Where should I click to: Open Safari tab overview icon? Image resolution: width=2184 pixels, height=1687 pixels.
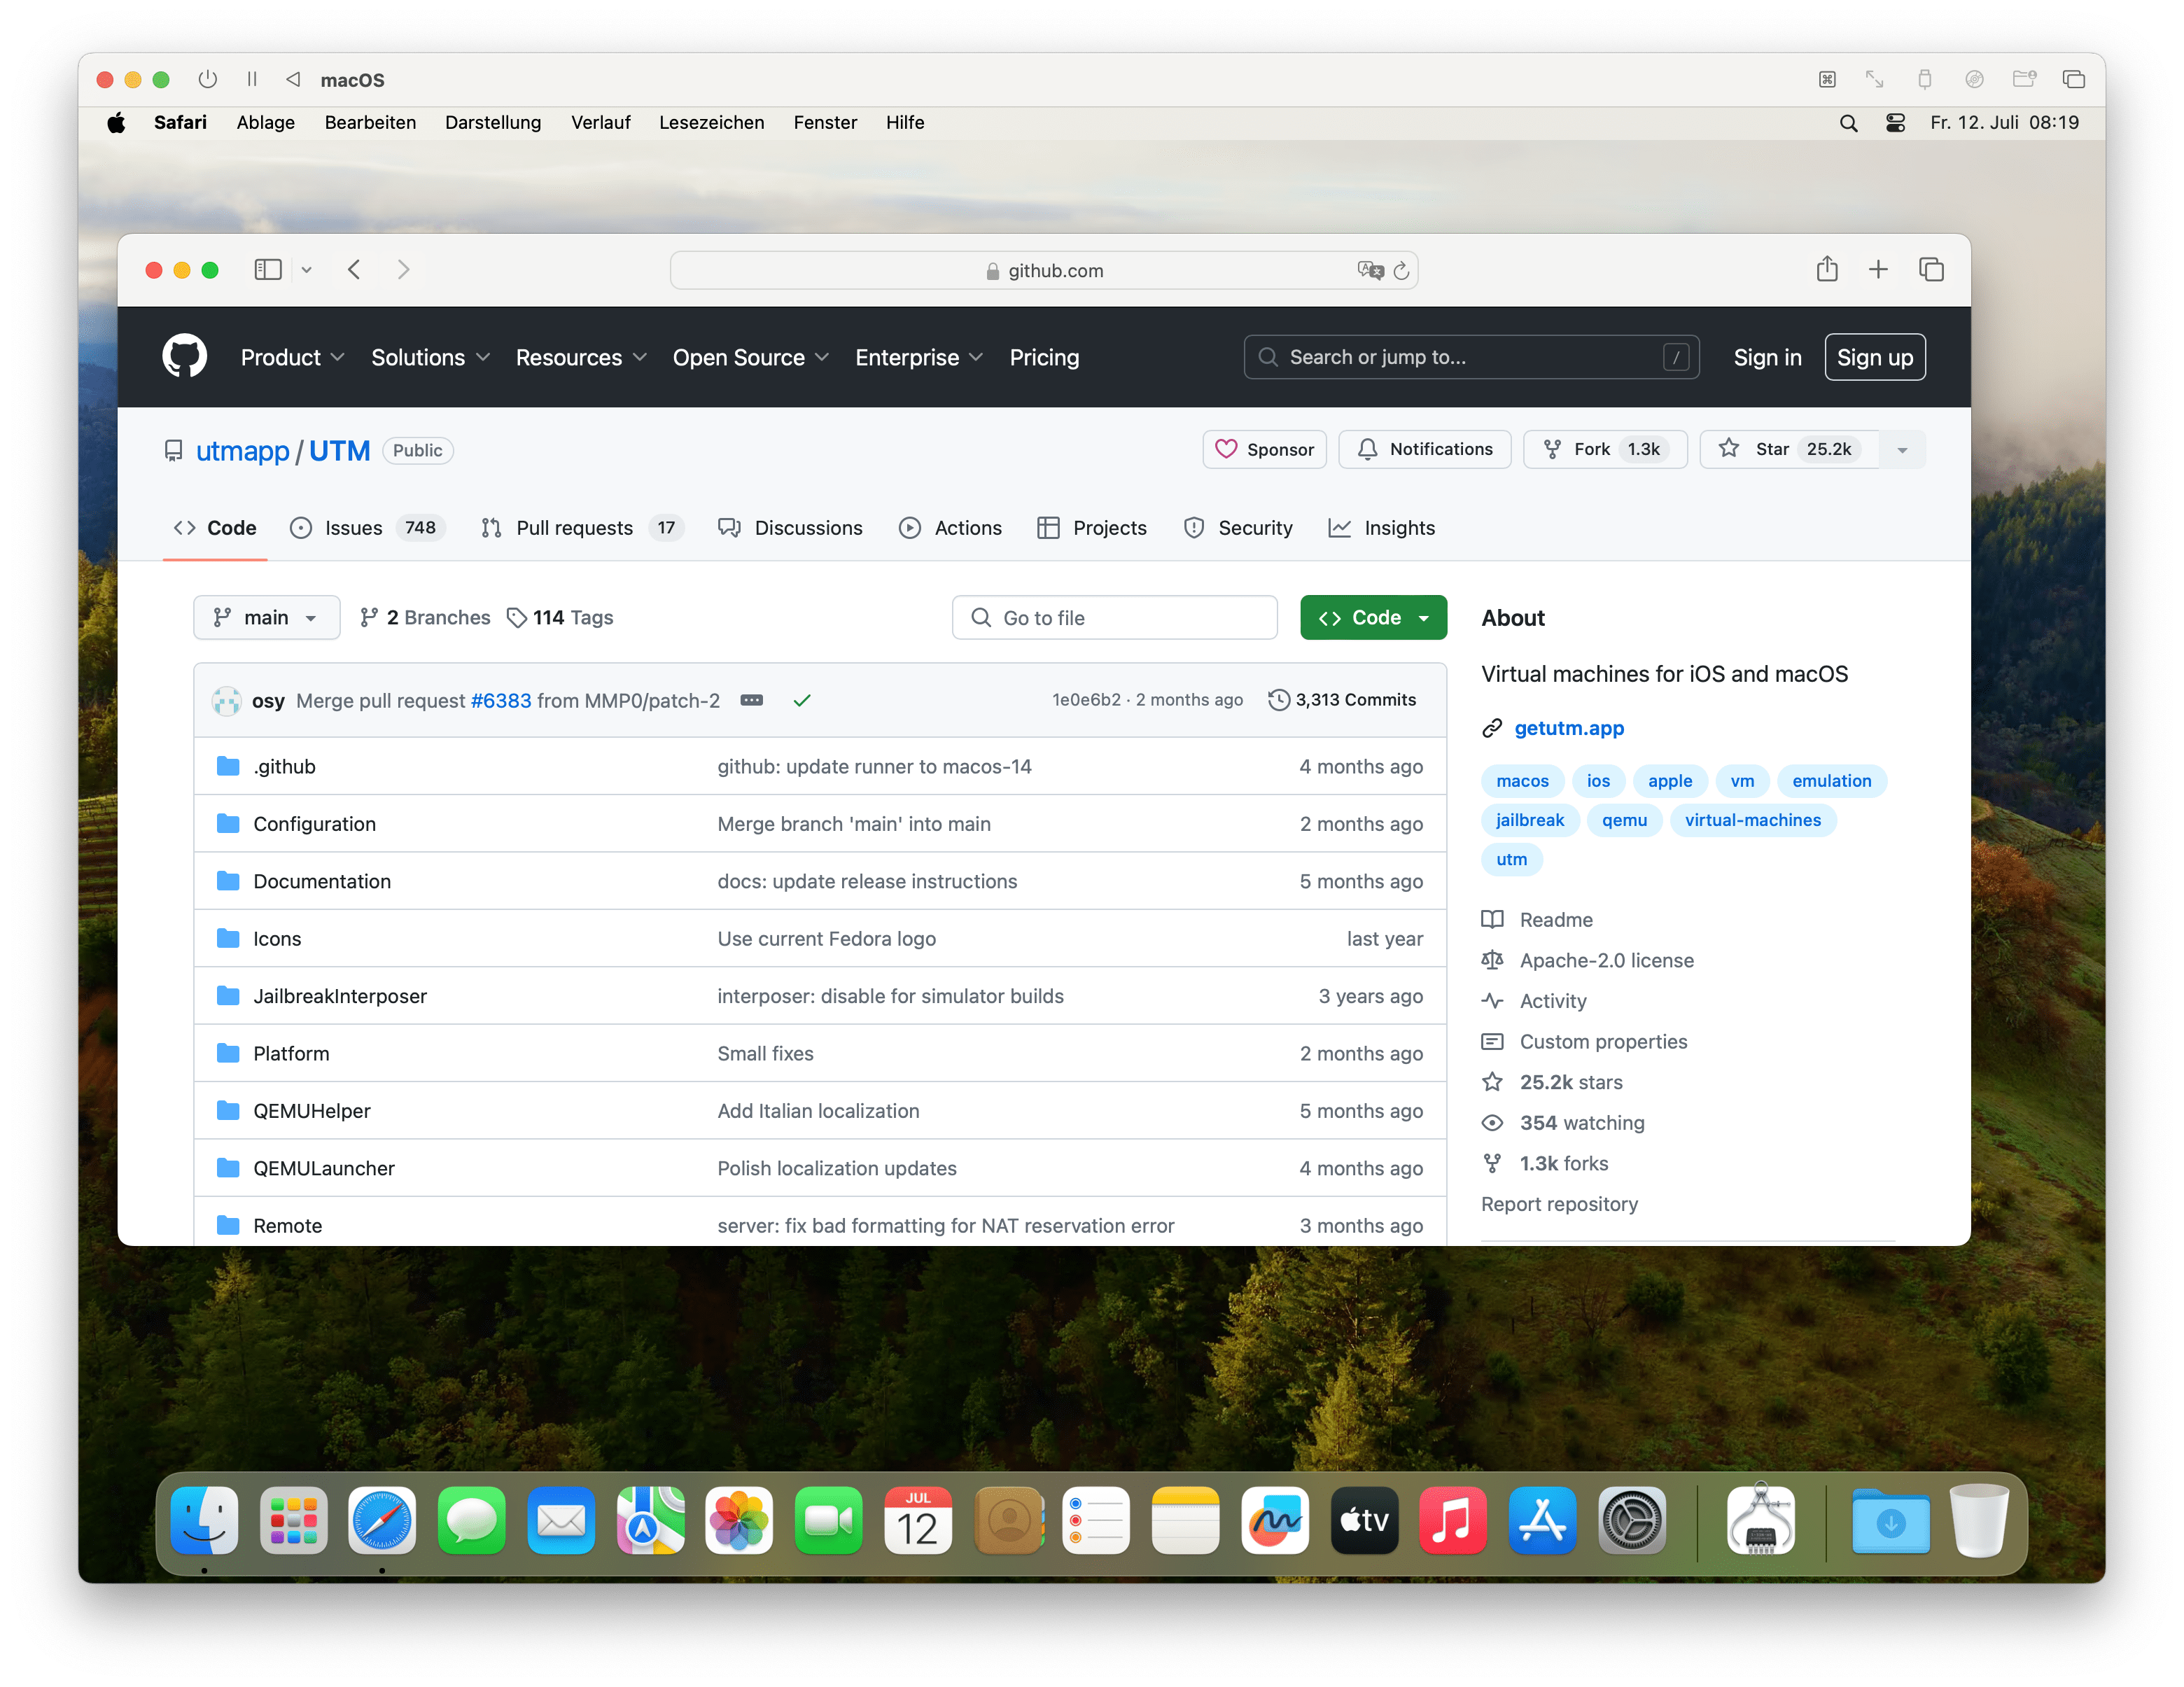pos(1931,269)
